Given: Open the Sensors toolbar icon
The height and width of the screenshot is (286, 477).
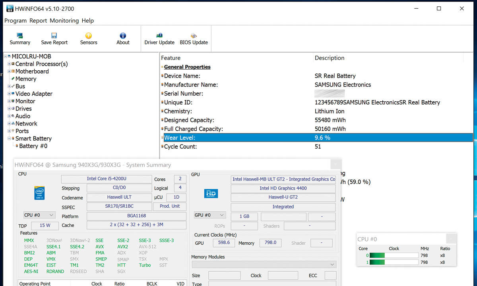Looking at the screenshot, I should (x=89, y=39).
